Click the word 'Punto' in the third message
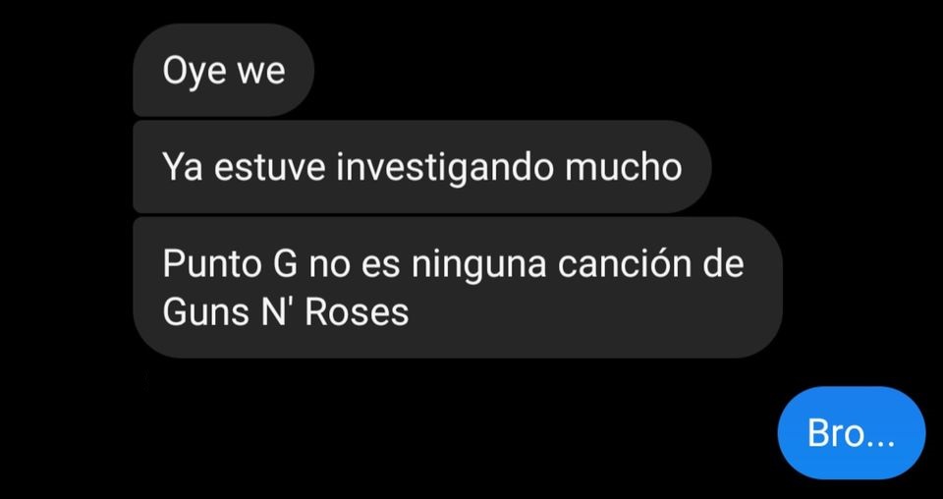The height and width of the screenshot is (499, 943). click(208, 265)
